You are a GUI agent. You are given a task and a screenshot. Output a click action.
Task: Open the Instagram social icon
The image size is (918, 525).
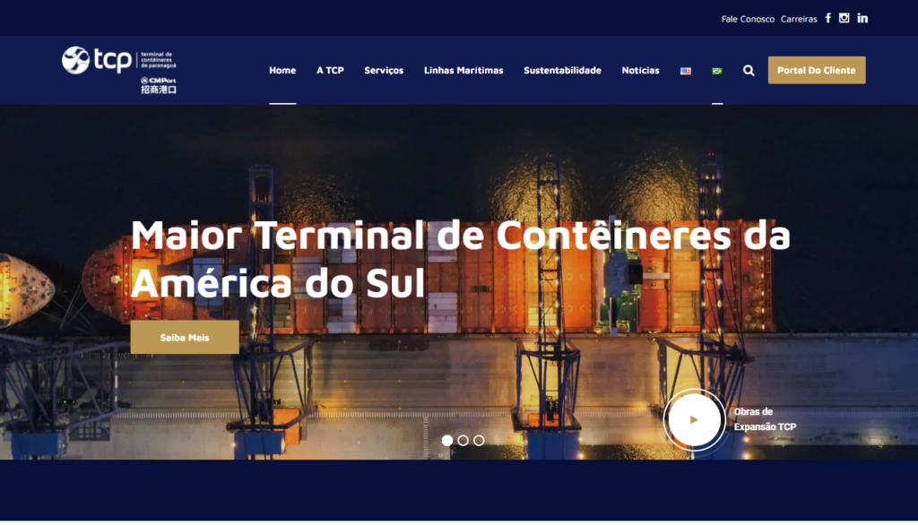844,18
